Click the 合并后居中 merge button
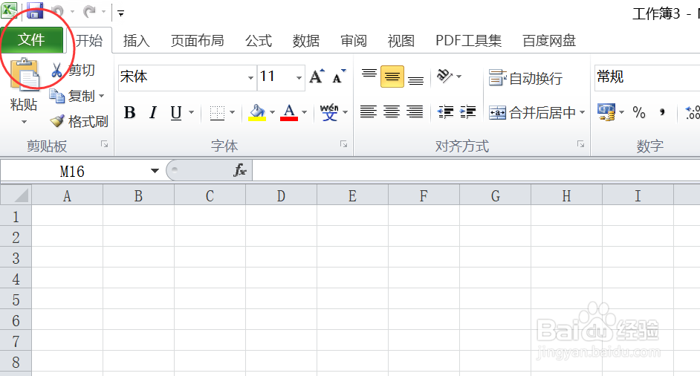This screenshot has width=700, height=376. coord(532,112)
